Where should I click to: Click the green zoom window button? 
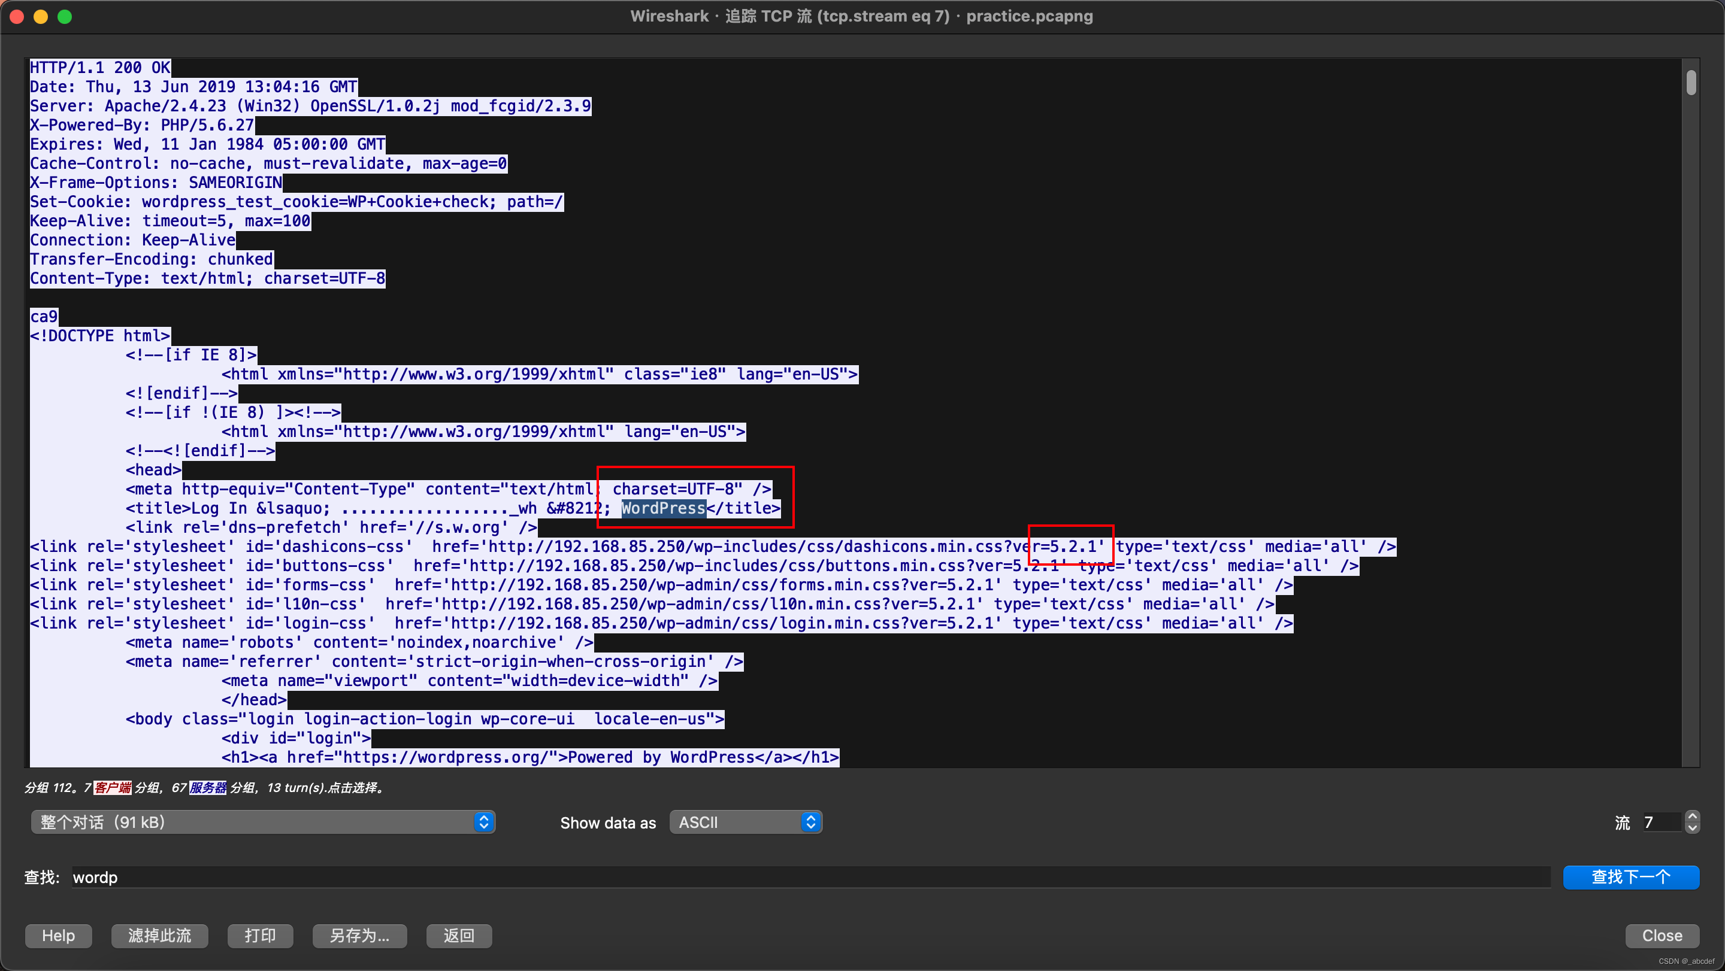click(x=64, y=17)
